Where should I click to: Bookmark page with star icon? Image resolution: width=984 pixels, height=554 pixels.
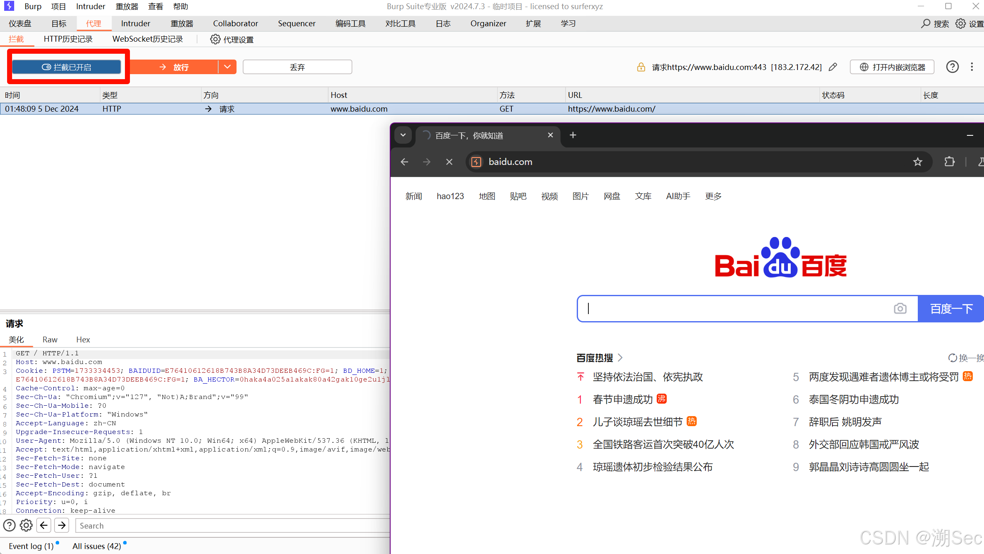click(918, 162)
